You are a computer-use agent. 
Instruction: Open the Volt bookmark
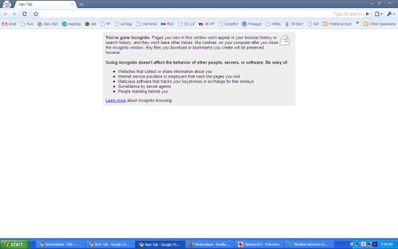click(313, 24)
